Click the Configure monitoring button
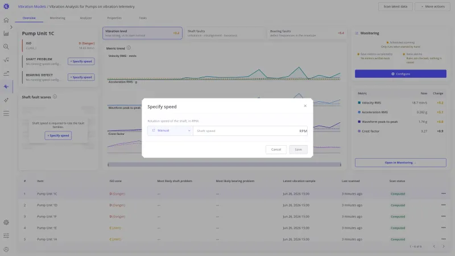455x256 pixels. 400,74
